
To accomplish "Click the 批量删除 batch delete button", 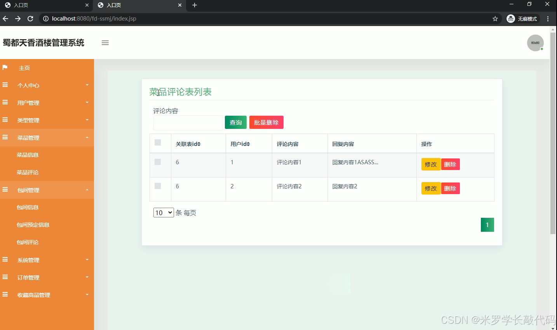I will (266, 122).
